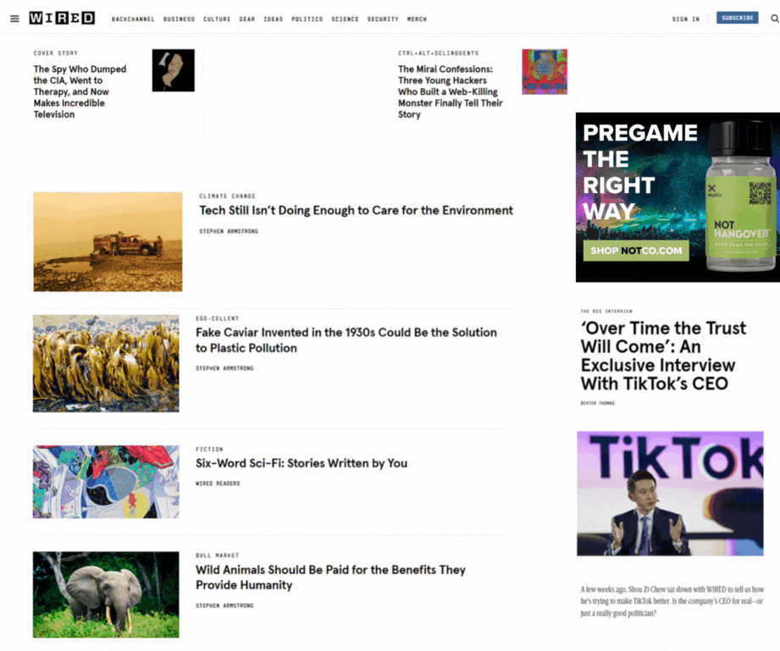Click The Big Interview label
The image size is (780, 651).
point(606,312)
